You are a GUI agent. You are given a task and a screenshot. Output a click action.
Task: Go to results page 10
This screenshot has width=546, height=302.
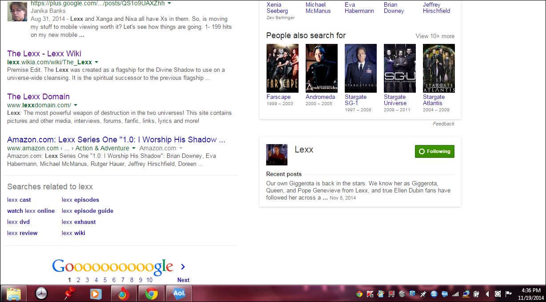(x=149, y=280)
